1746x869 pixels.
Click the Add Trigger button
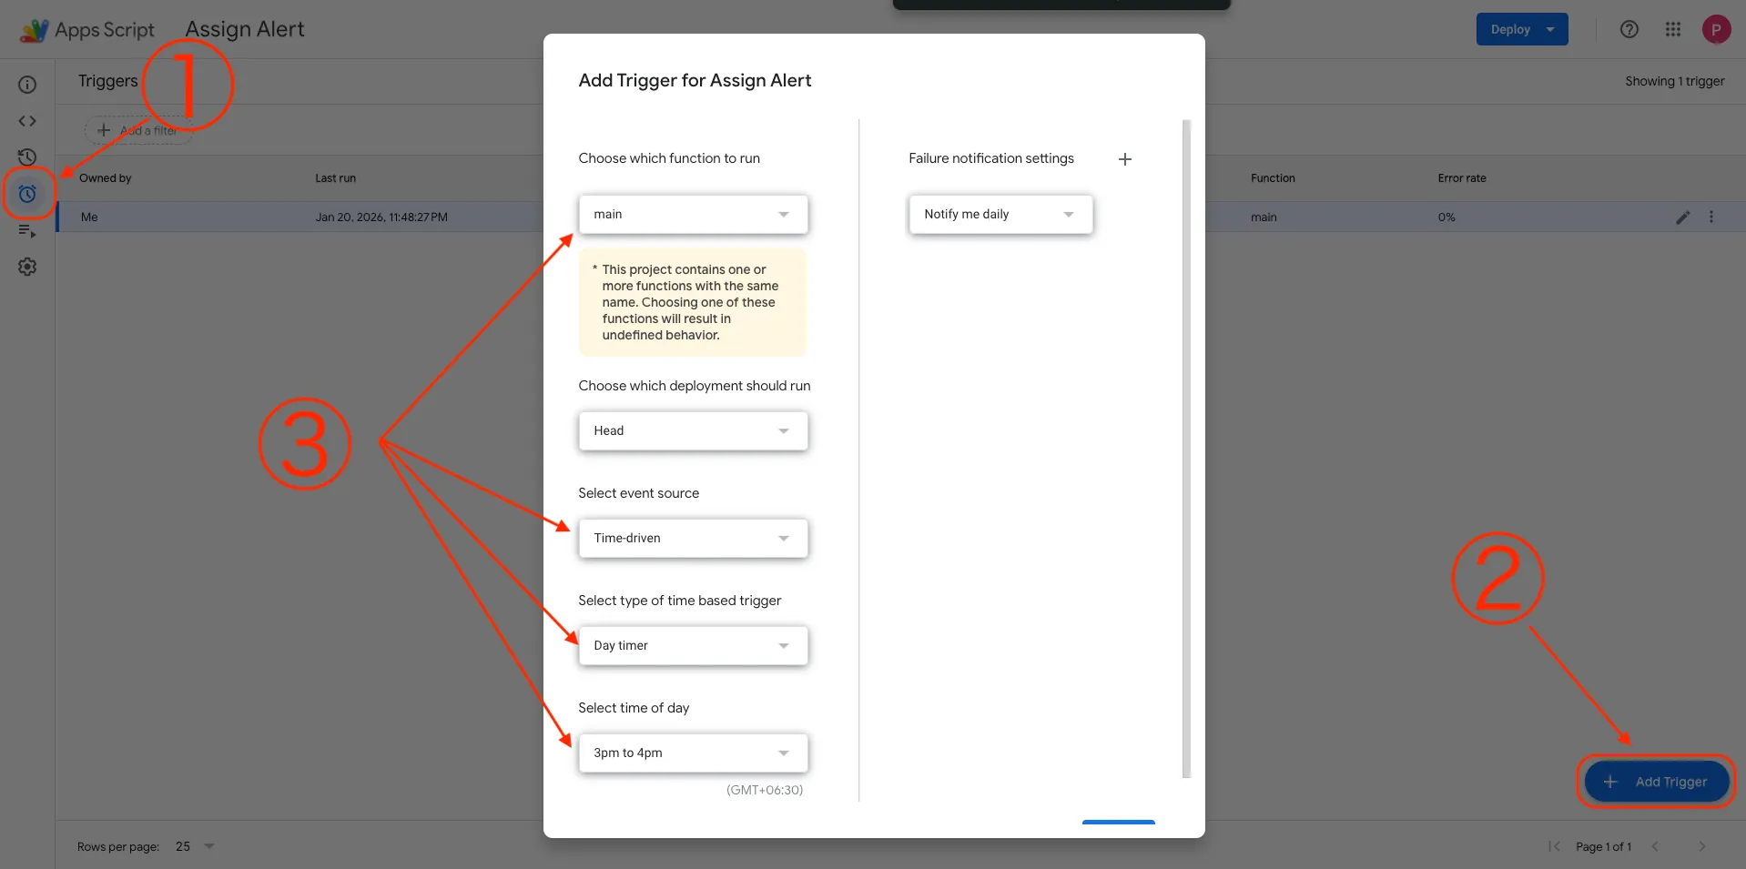pyautogui.click(x=1656, y=782)
